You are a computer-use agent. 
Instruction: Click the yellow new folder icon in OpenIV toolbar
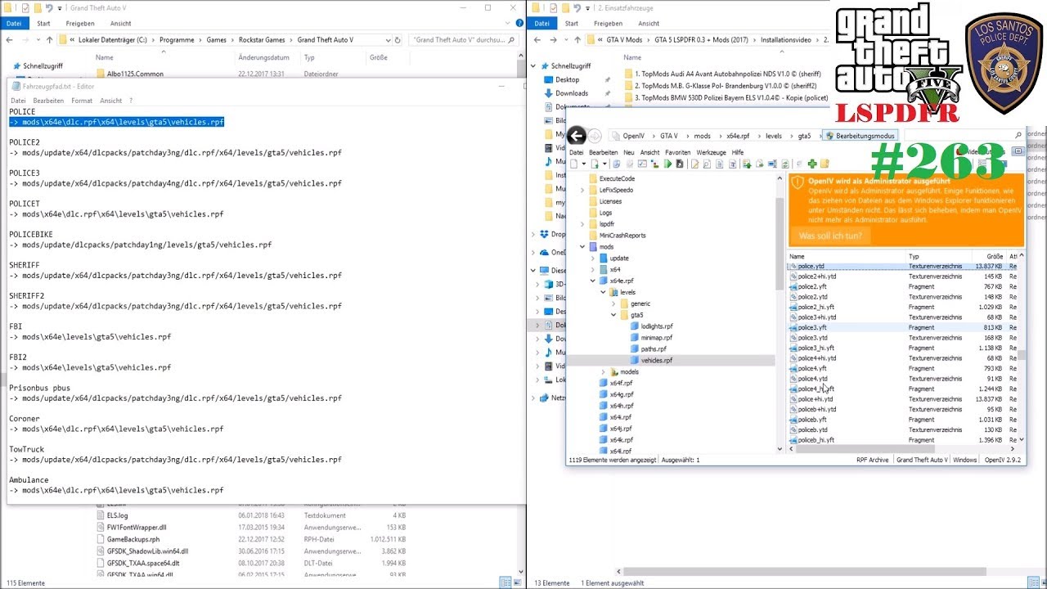click(x=825, y=164)
